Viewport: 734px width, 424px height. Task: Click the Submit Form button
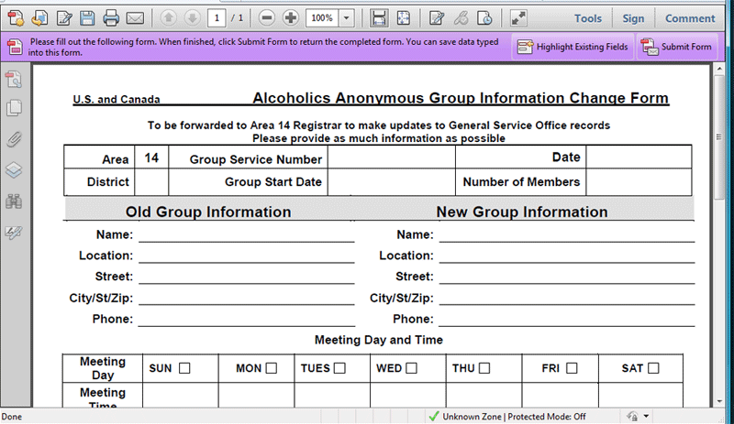point(677,47)
